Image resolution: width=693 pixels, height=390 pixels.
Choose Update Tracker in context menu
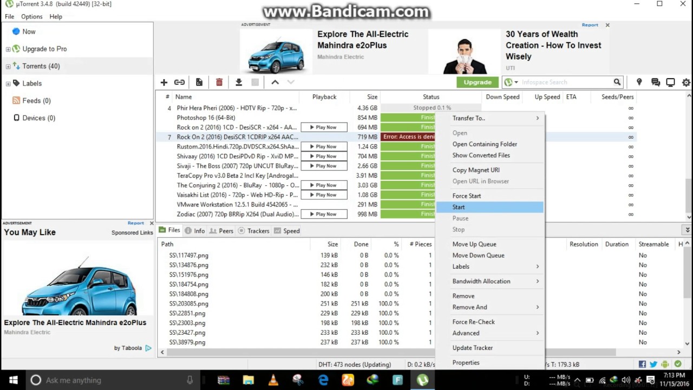point(489,348)
